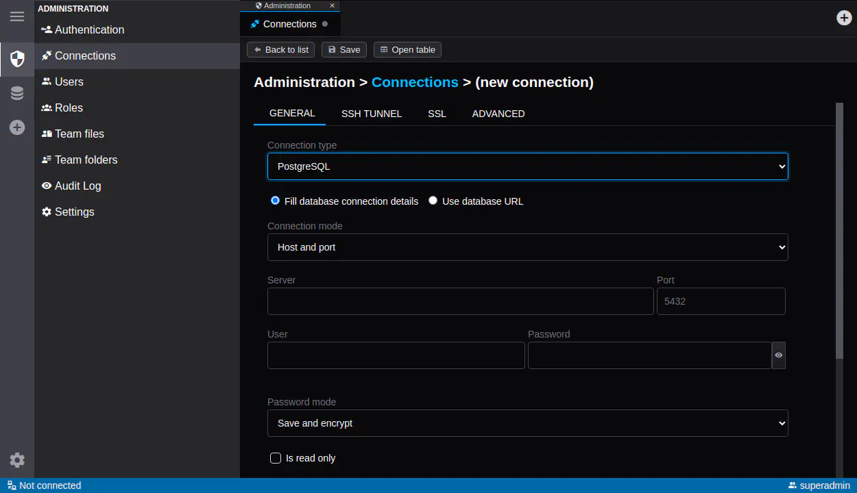
Task: Click the Back to list button
Action: click(281, 49)
